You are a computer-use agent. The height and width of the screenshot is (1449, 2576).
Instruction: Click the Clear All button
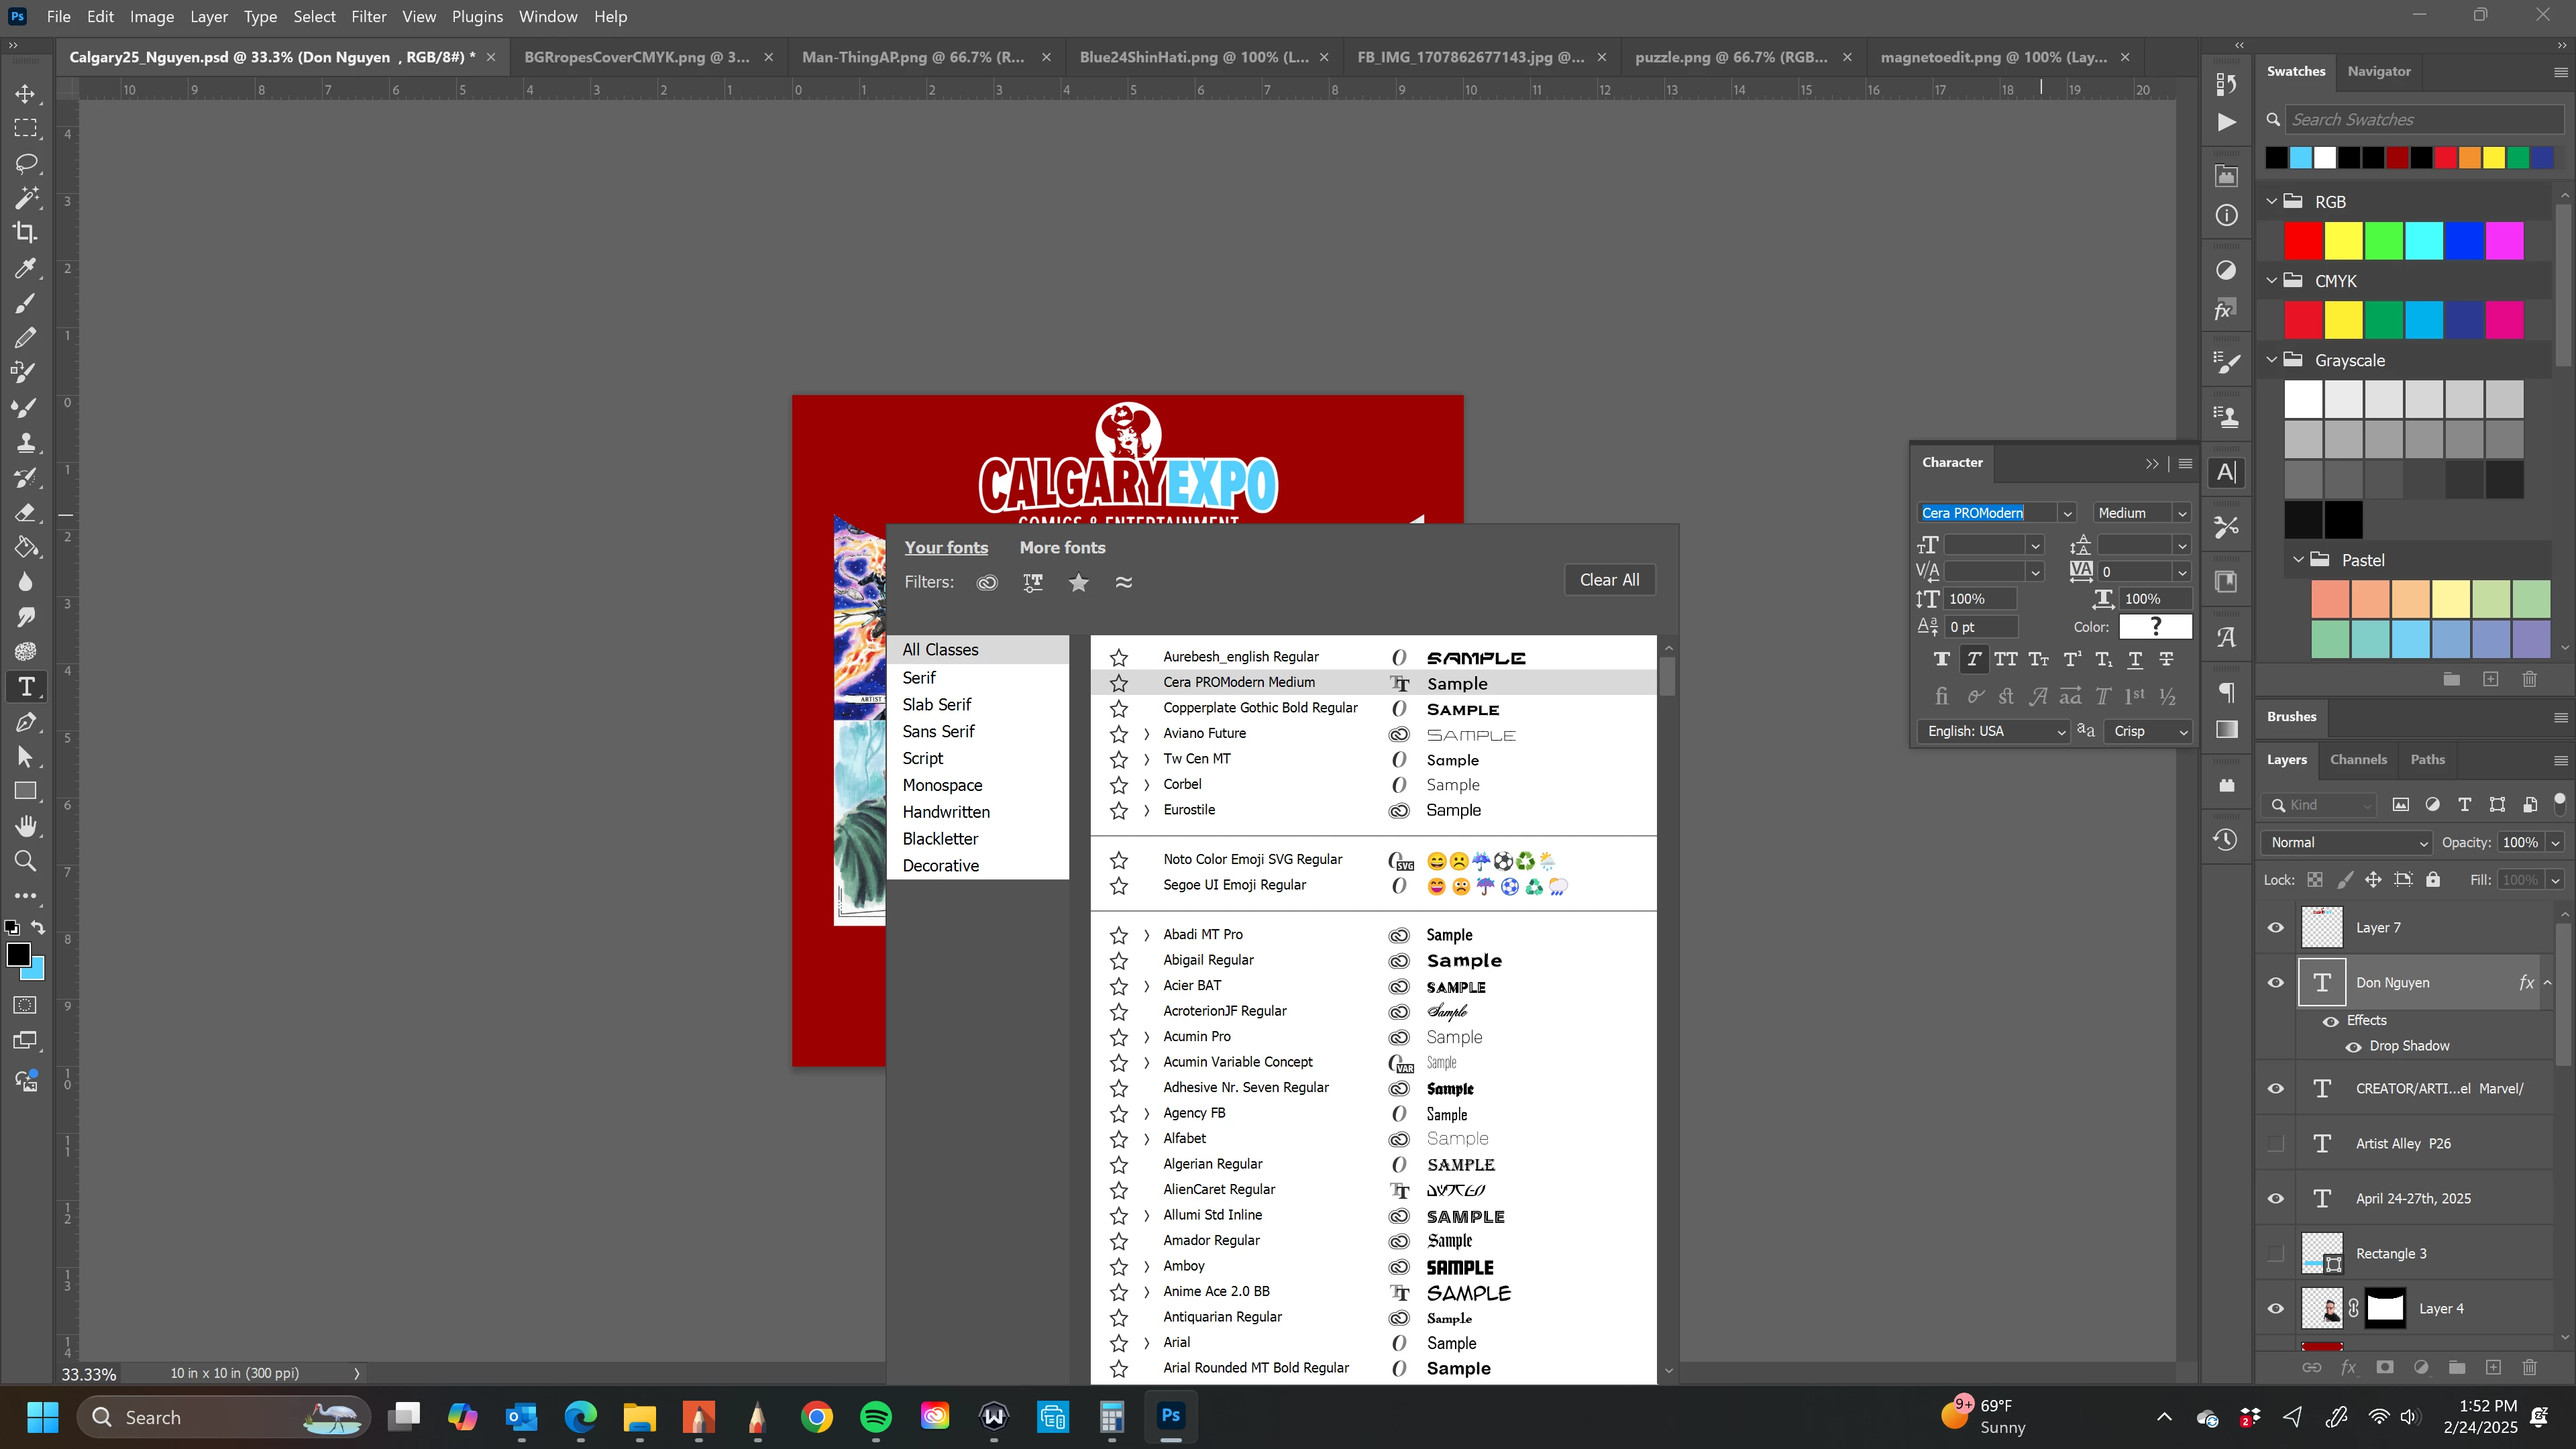[1609, 580]
